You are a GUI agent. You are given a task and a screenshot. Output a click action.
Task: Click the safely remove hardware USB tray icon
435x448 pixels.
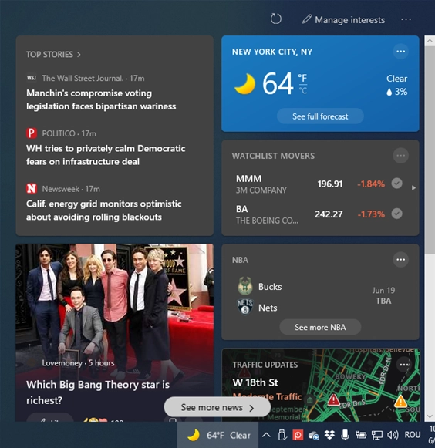(282, 435)
